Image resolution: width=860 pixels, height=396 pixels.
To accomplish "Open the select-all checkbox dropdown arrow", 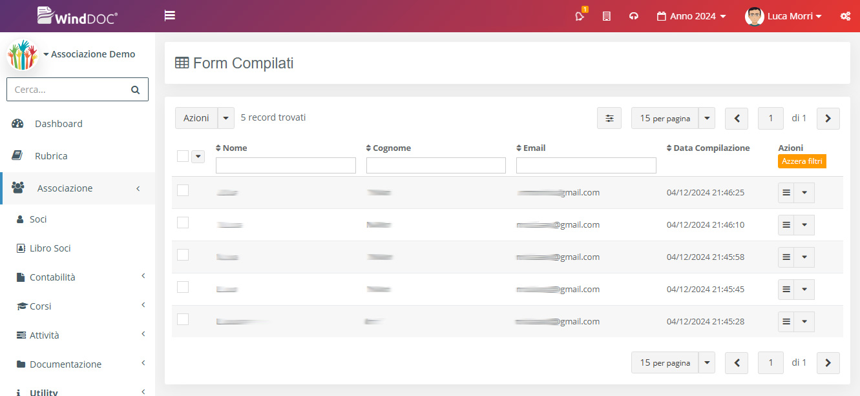I will (x=198, y=157).
